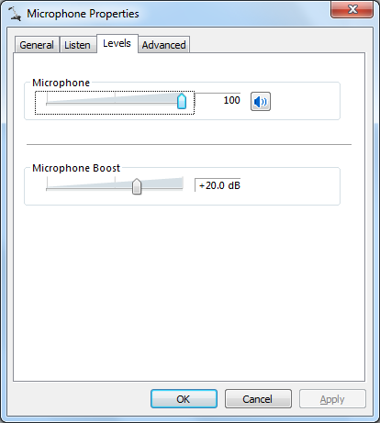Viewport: 380px width, 423px height.
Task: Click the Microphone Boost group label
Action: [76, 168]
